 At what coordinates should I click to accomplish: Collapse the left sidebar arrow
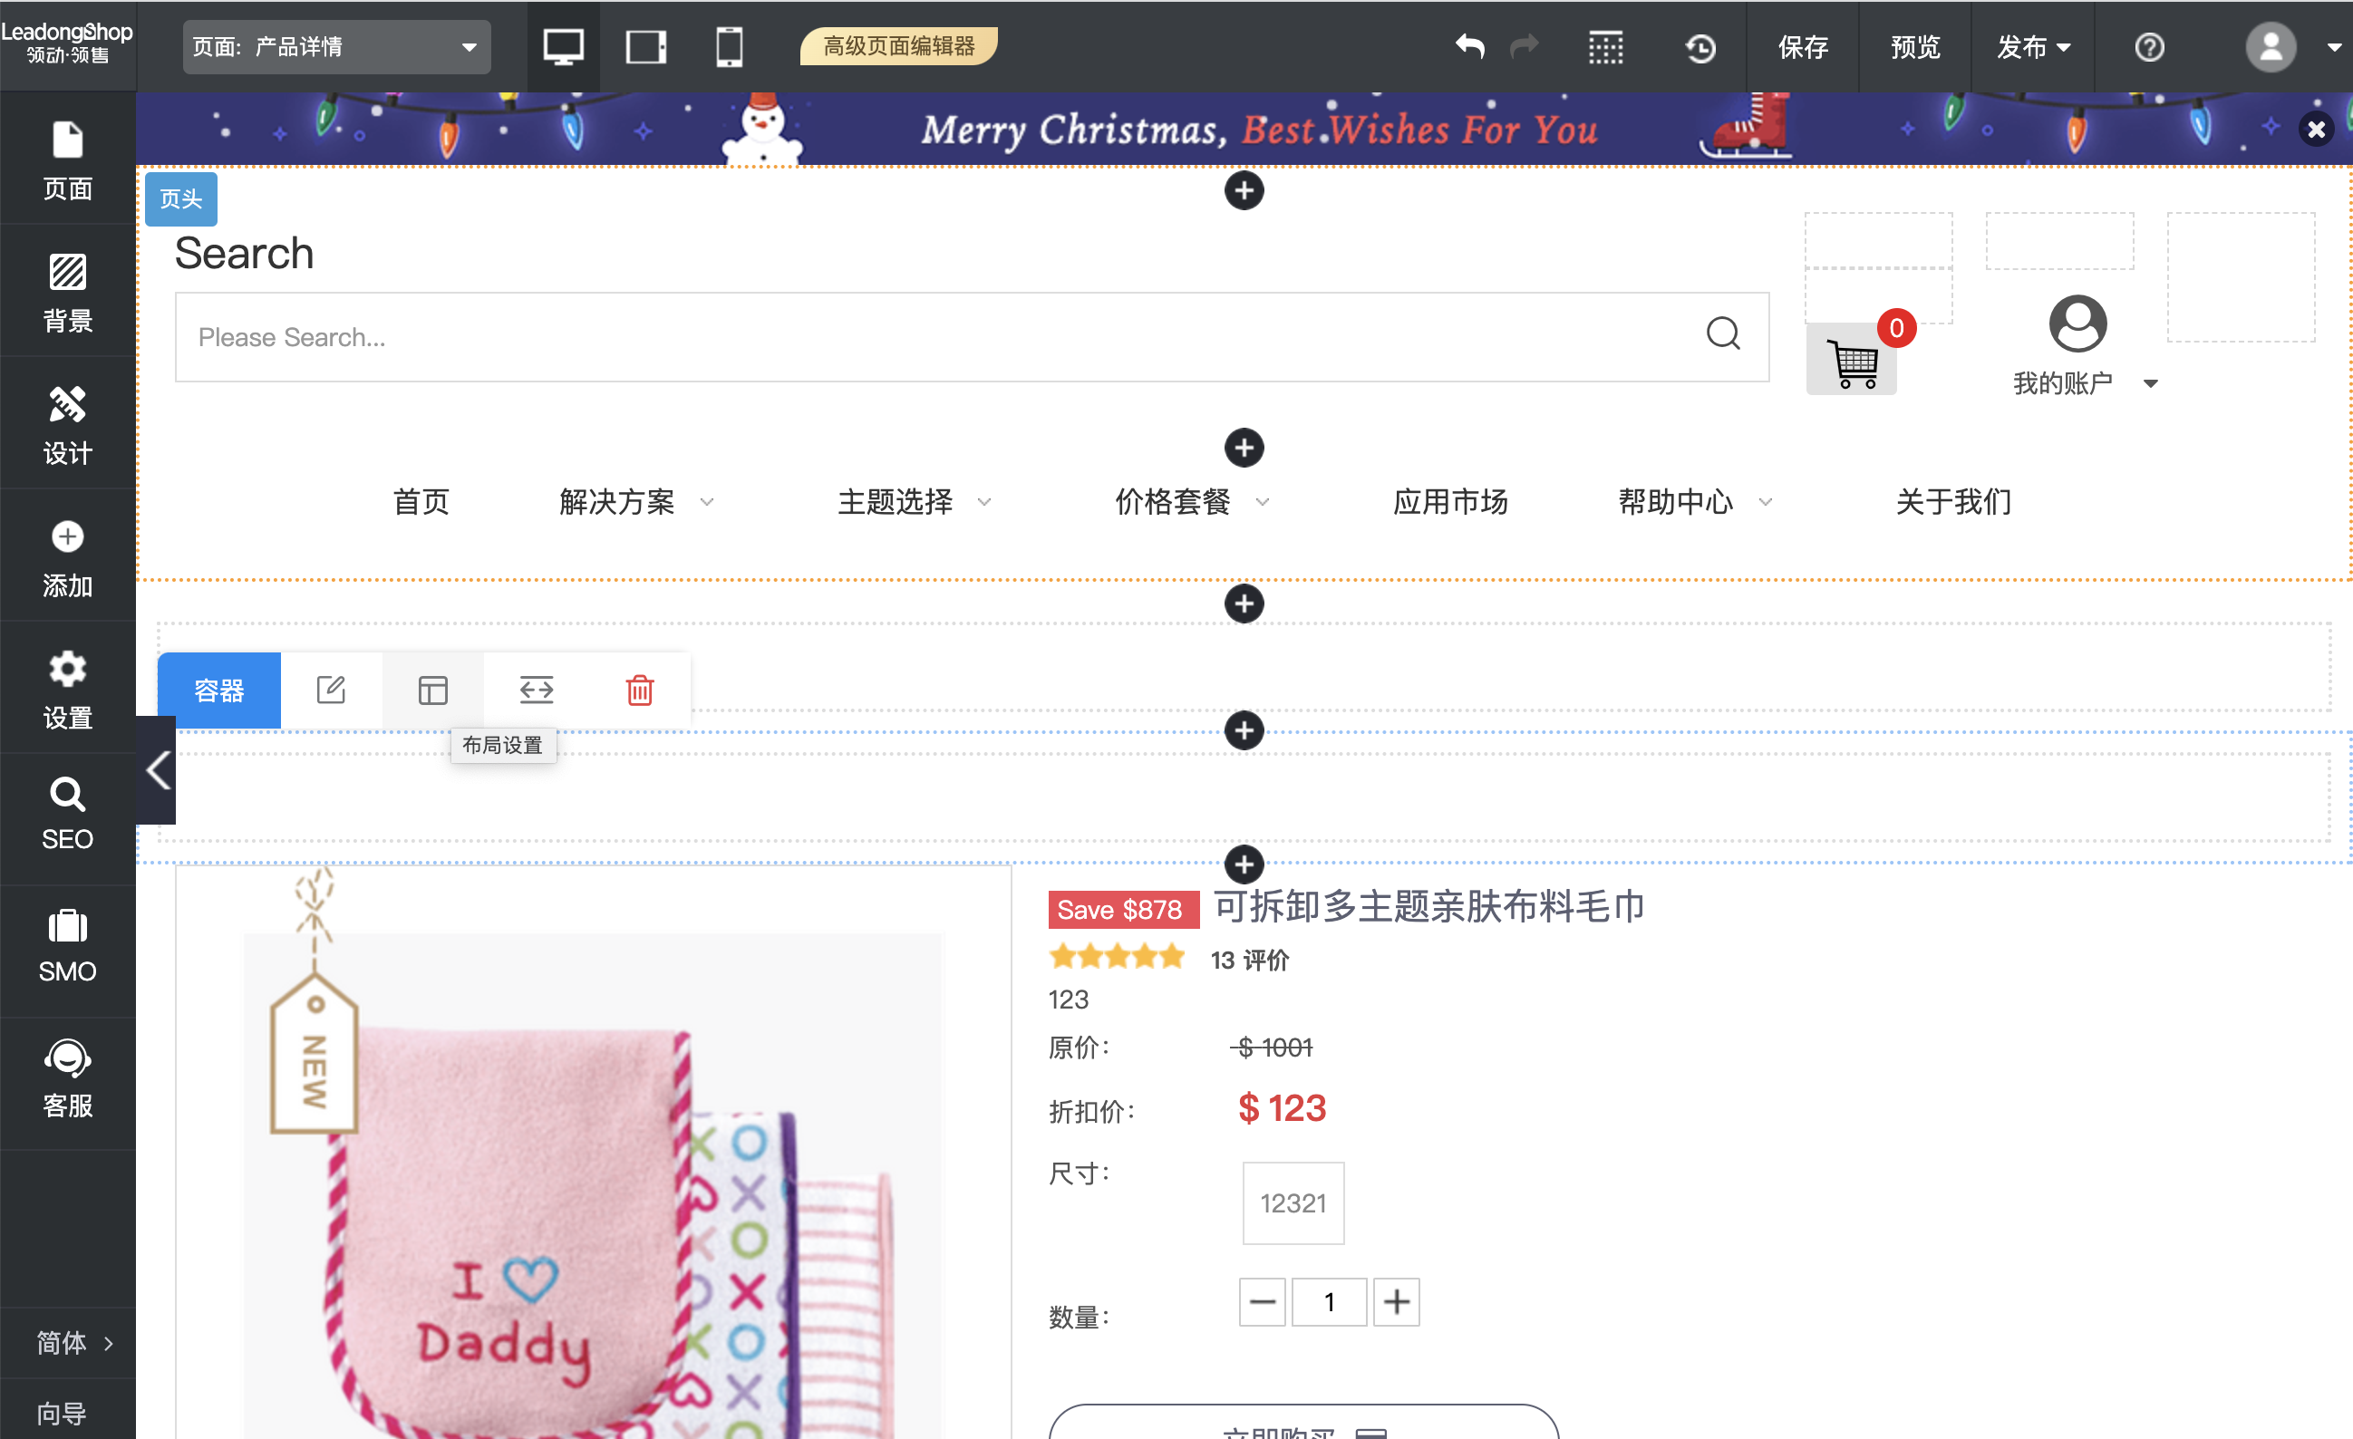pyautogui.click(x=158, y=769)
